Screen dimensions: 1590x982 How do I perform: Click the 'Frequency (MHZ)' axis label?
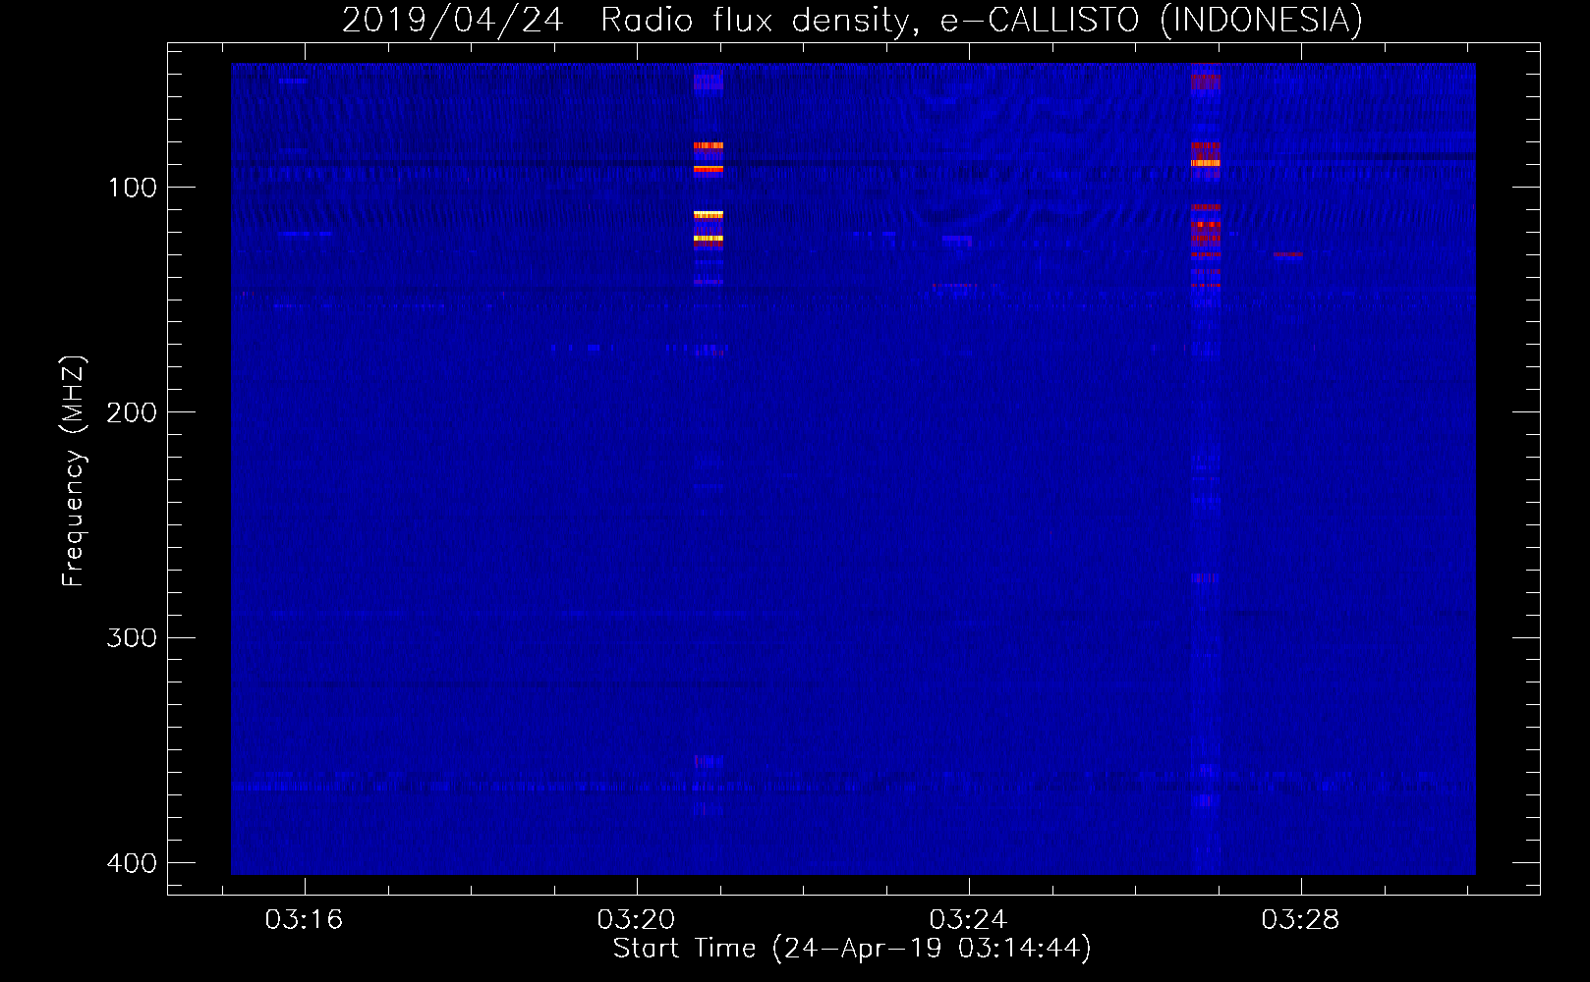coord(74,471)
